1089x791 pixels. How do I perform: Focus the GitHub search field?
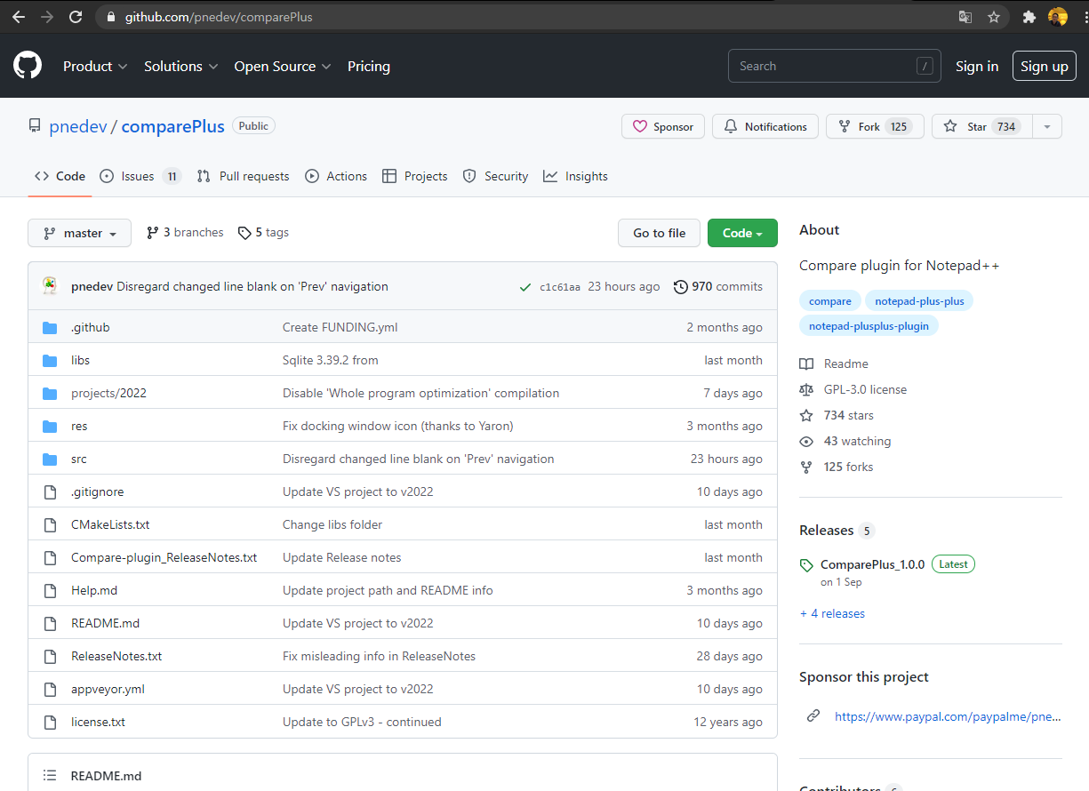click(x=835, y=66)
